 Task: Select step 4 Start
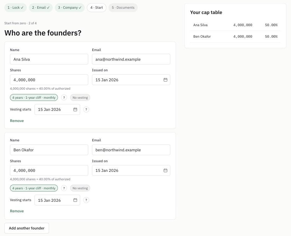point(97,7)
